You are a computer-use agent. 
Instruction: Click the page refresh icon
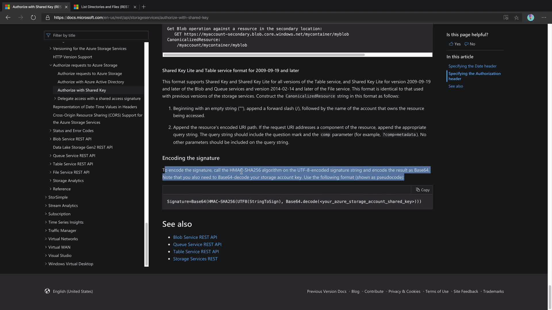[x=33, y=18]
